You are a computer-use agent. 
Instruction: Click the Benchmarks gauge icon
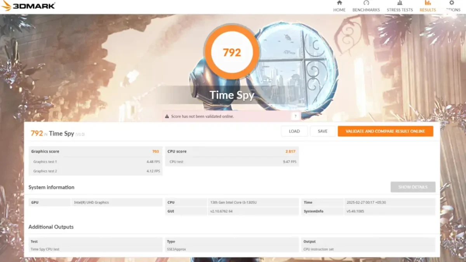pos(366,3)
